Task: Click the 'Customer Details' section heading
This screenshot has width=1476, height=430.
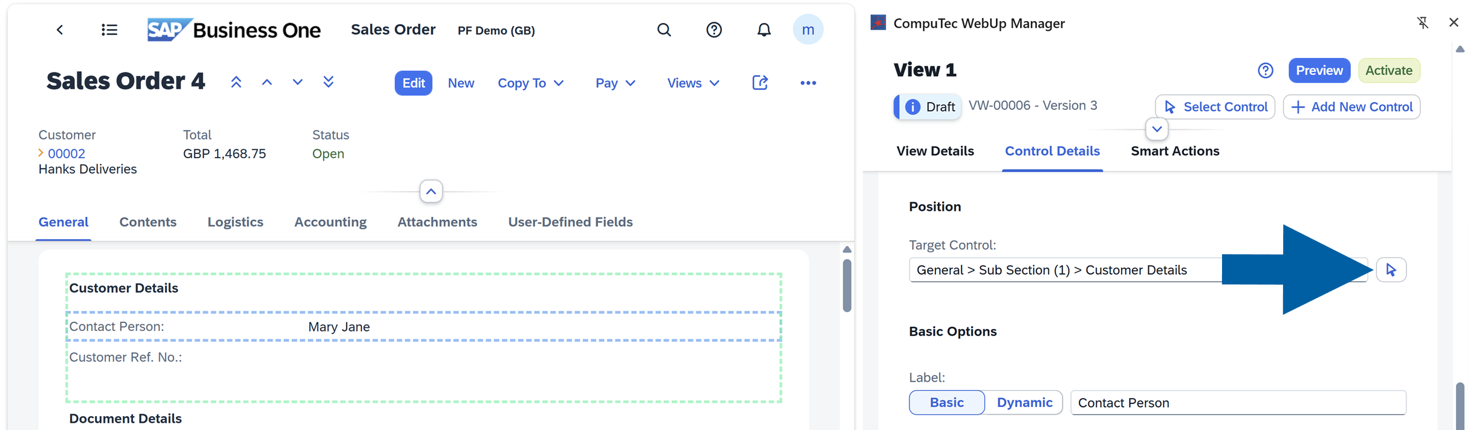Action: (x=123, y=288)
